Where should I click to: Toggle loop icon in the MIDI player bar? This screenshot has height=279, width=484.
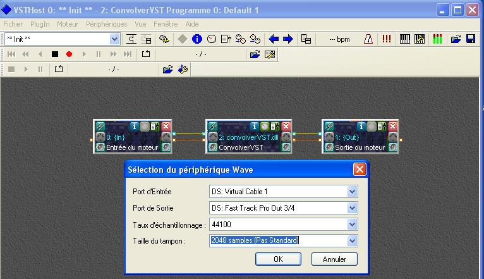tap(59, 69)
